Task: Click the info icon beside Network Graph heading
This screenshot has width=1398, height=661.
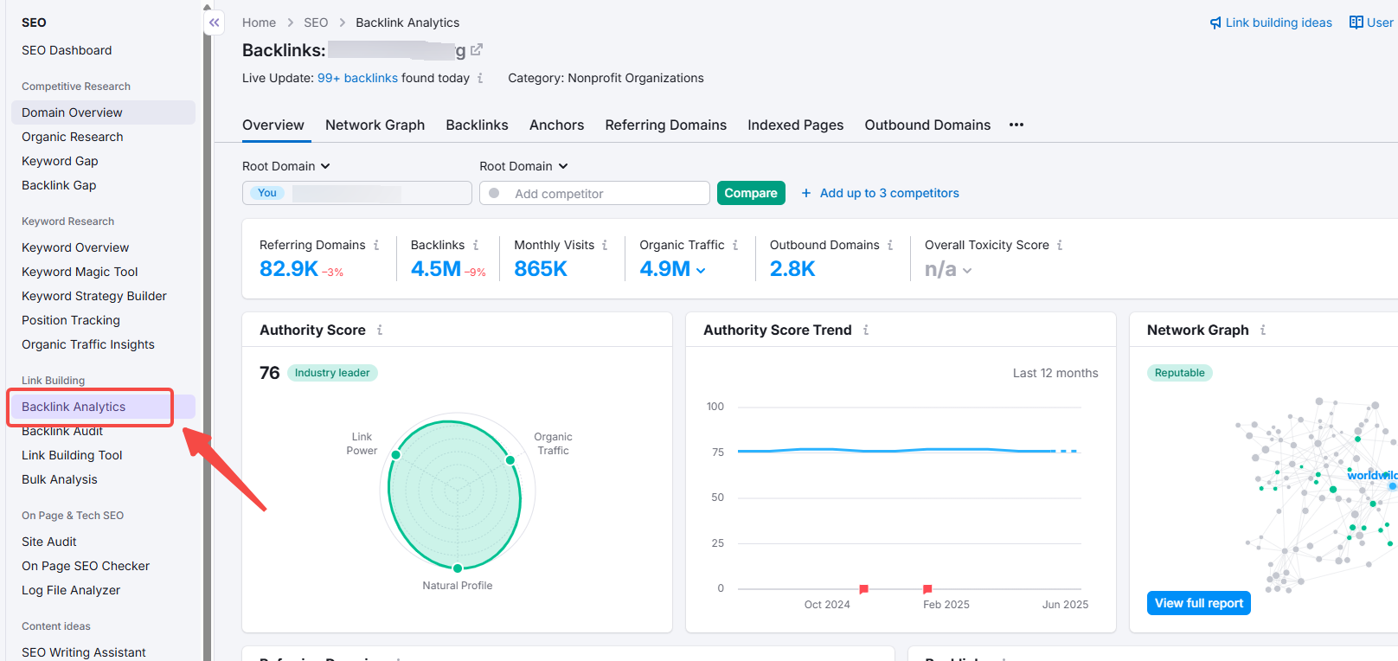Action: pos(1263,330)
